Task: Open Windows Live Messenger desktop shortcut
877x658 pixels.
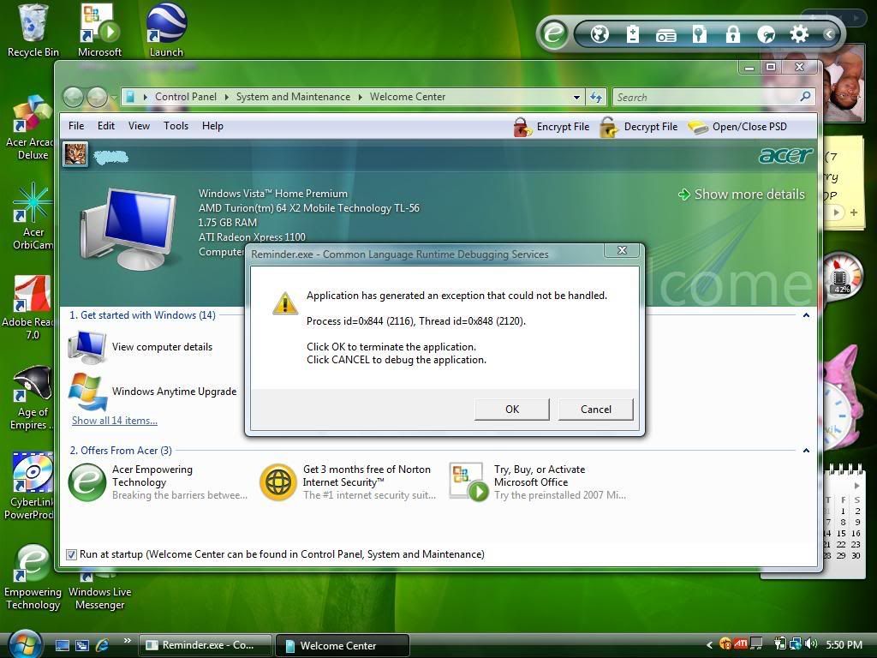Action: click(99, 565)
